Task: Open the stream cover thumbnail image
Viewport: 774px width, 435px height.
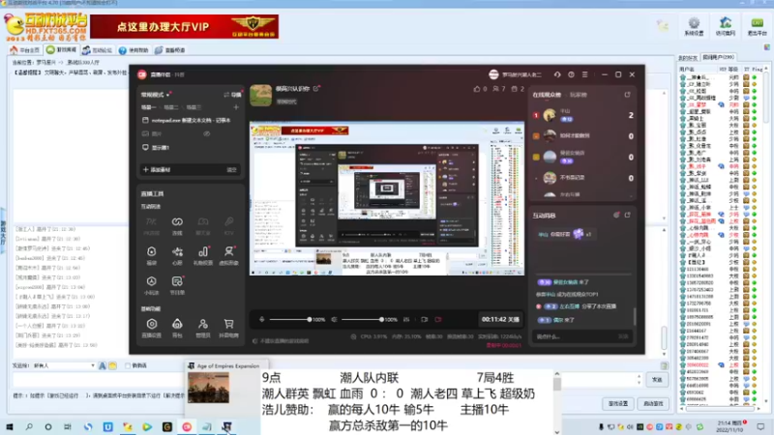Action: tap(260, 95)
